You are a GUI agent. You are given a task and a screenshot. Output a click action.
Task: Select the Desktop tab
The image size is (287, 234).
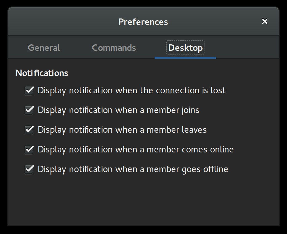(185, 48)
